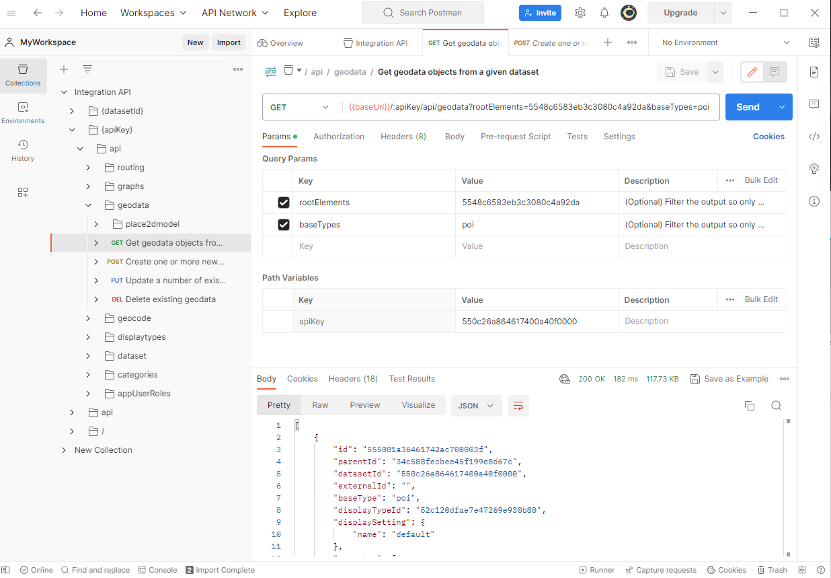Go back using the back arrow
Screen dimensions: 831x578
(38, 13)
